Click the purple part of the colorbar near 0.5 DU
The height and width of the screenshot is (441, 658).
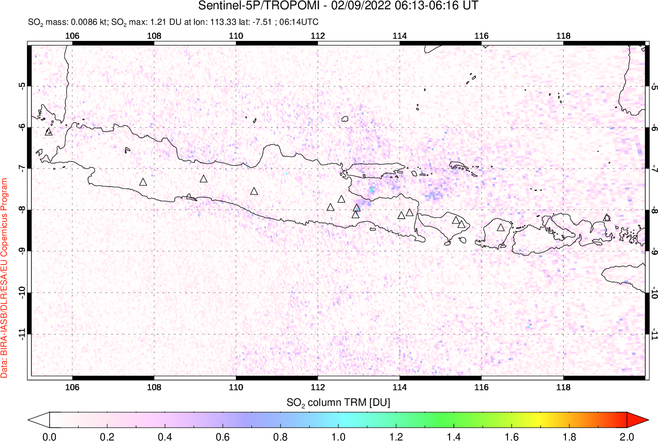tap(194, 419)
